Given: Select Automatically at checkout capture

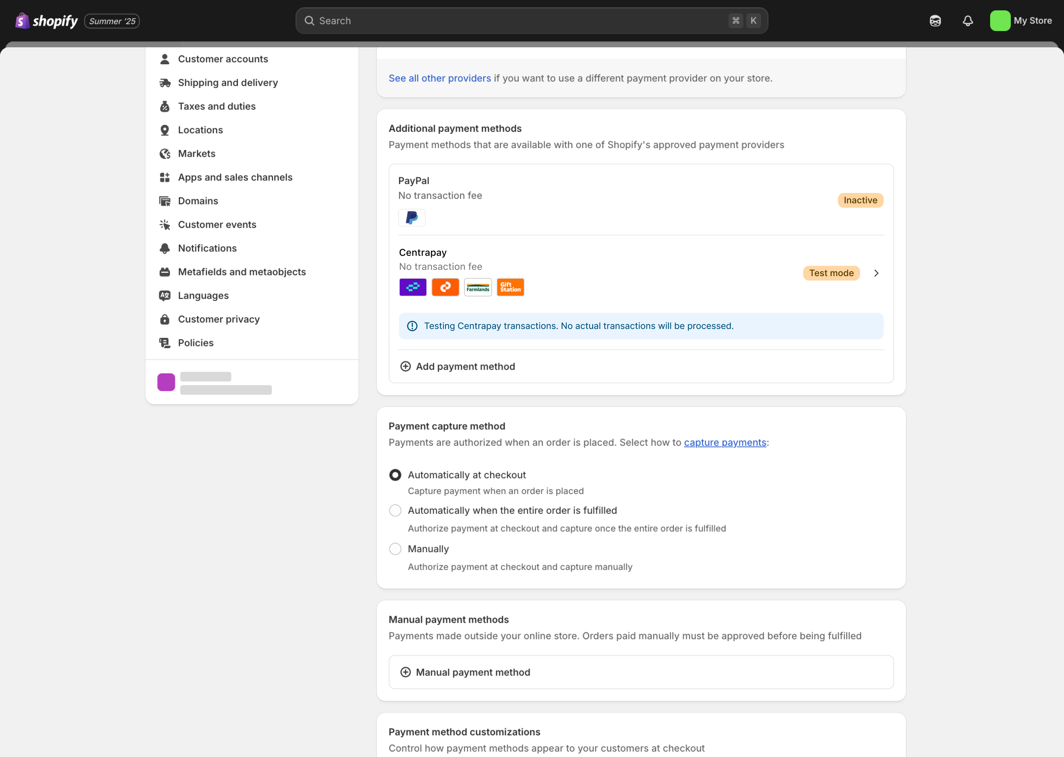Looking at the screenshot, I should [395, 475].
